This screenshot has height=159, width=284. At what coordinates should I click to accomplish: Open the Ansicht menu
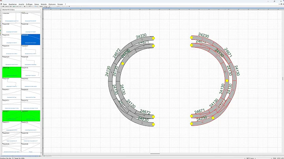pos(21,4)
